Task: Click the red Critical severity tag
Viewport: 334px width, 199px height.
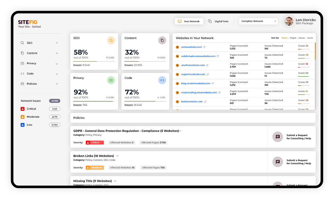Action: (x=95, y=143)
